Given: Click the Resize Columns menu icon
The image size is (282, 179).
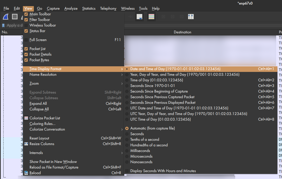Looking at the screenshot, I should tap(26, 144).
